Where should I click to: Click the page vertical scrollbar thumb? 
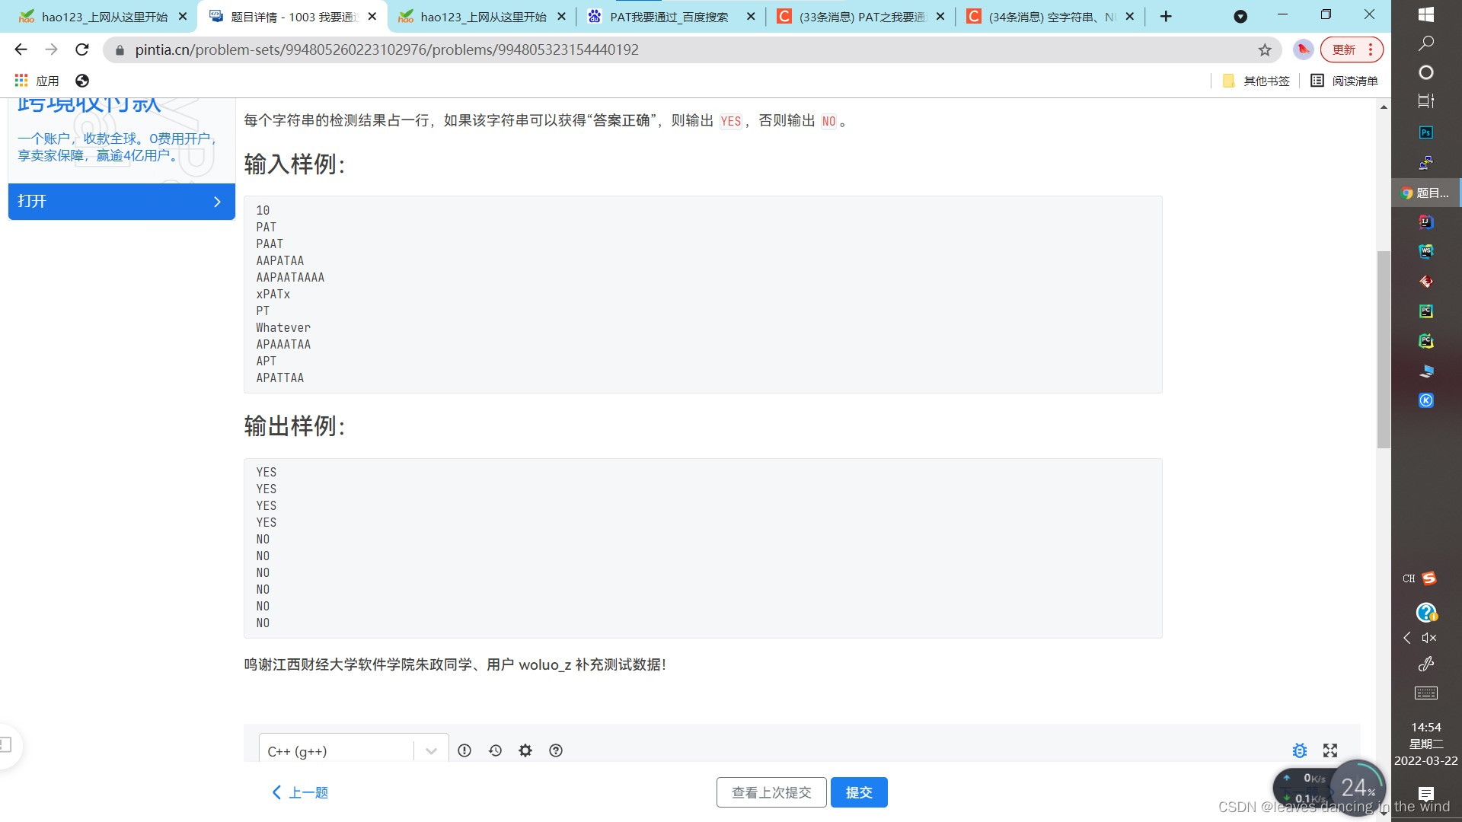1384,350
